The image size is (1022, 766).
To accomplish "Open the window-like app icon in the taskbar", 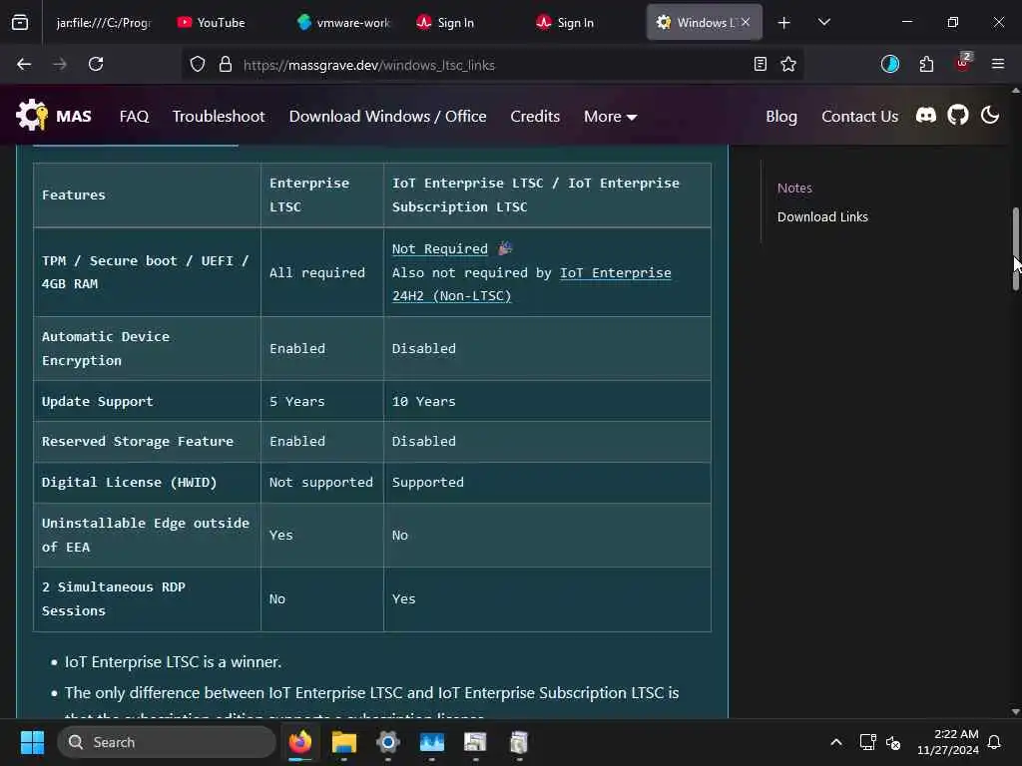I will pyautogui.click(x=475, y=742).
